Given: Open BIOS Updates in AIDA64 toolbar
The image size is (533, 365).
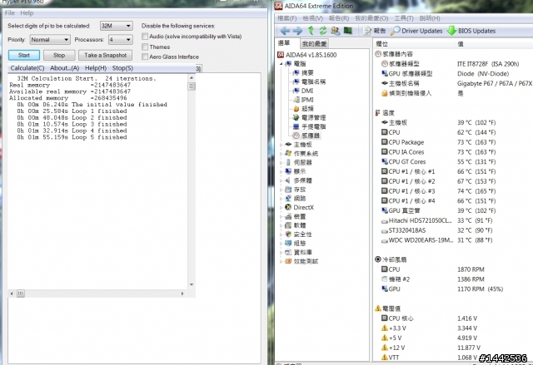Looking at the screenshot, I should point(471,31).
